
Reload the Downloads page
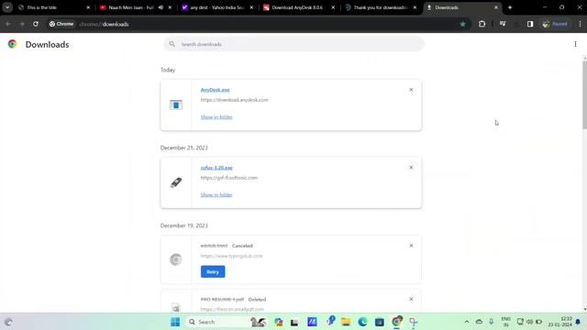pyautogui.click(x=36, y=24)
